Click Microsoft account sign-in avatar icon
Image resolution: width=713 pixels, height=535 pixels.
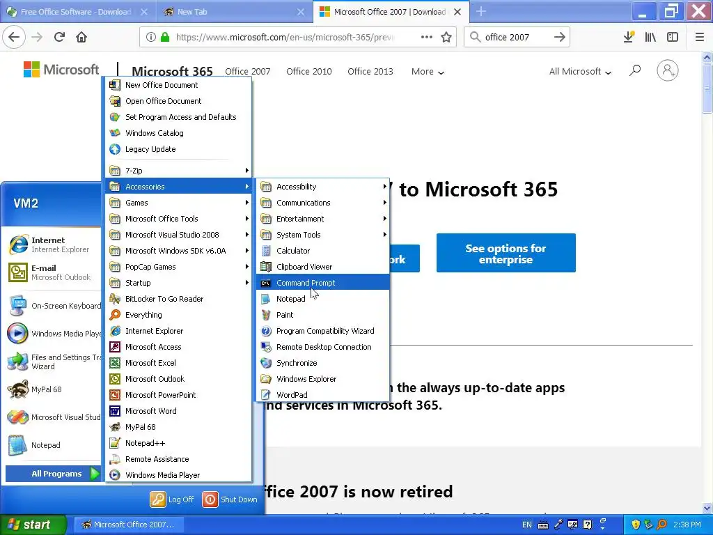[667, 70]
